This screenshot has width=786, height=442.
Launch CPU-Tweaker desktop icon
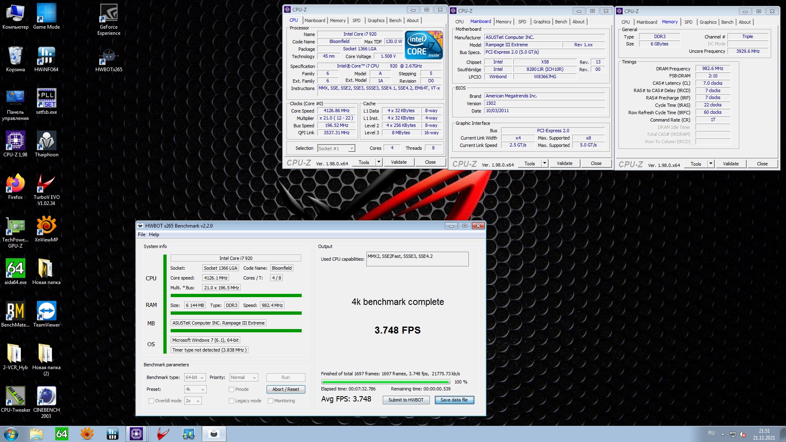click(x=15, y=399)
